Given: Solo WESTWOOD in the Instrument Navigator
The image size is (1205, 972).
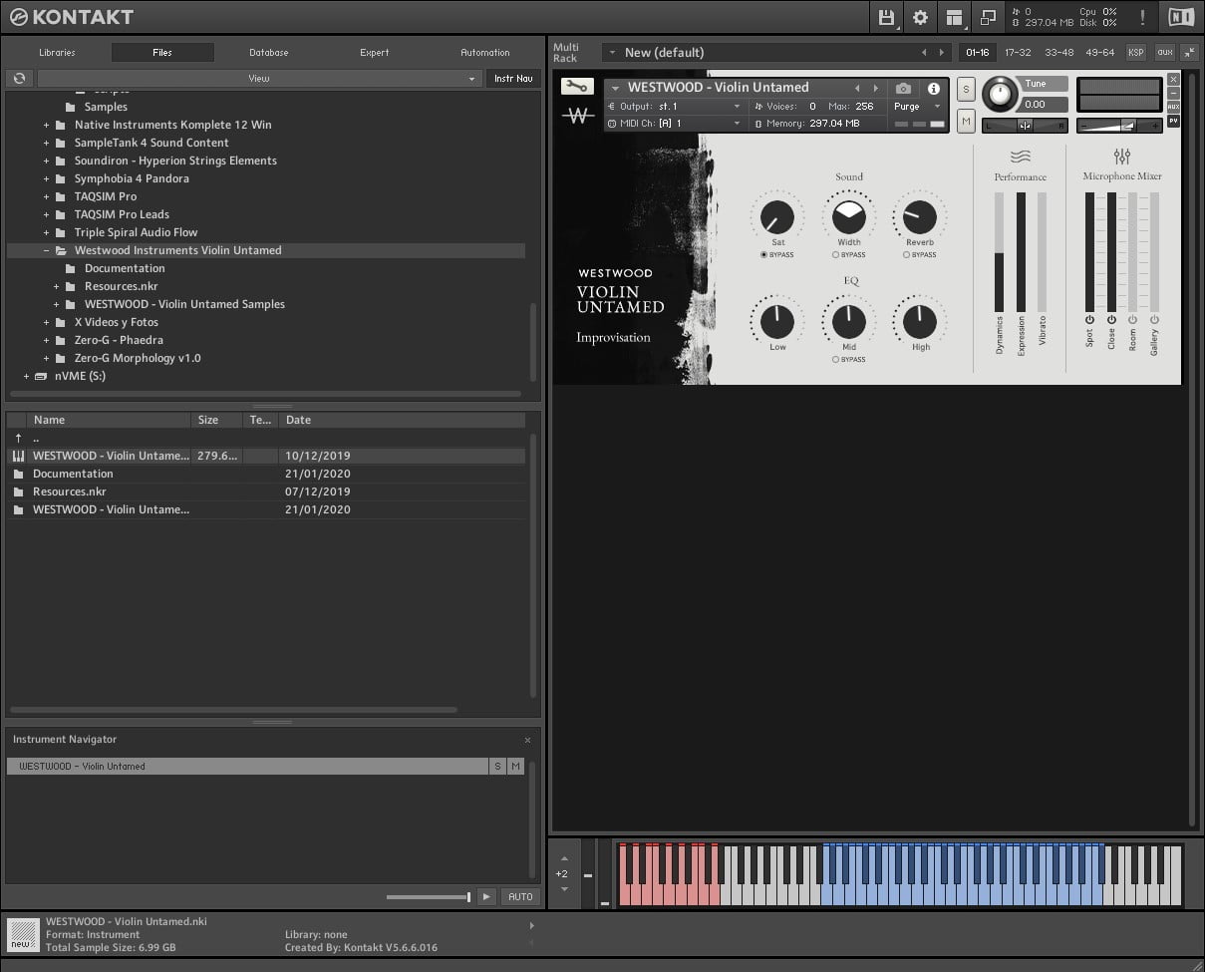Looking at the screenshot, I should [x=497, y=767].
